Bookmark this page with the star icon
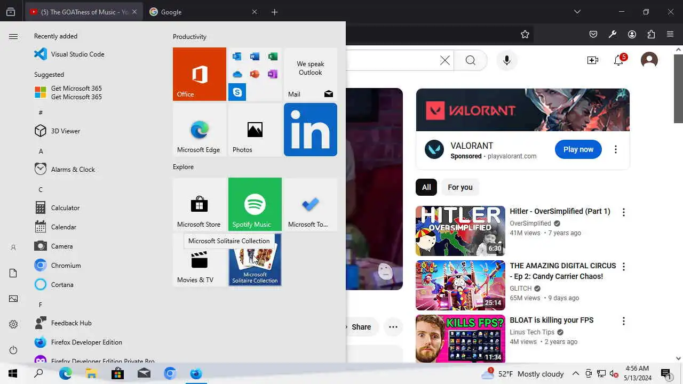683x384 pixels. pyautogui.click(x=525, y=34)
